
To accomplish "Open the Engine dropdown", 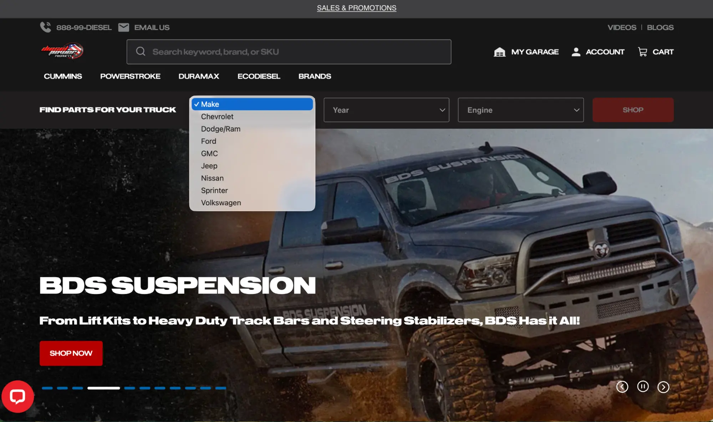I will (521, 110).
